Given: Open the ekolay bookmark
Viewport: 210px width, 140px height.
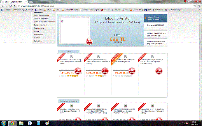Looking at the screenshot, I should (39, 10).
